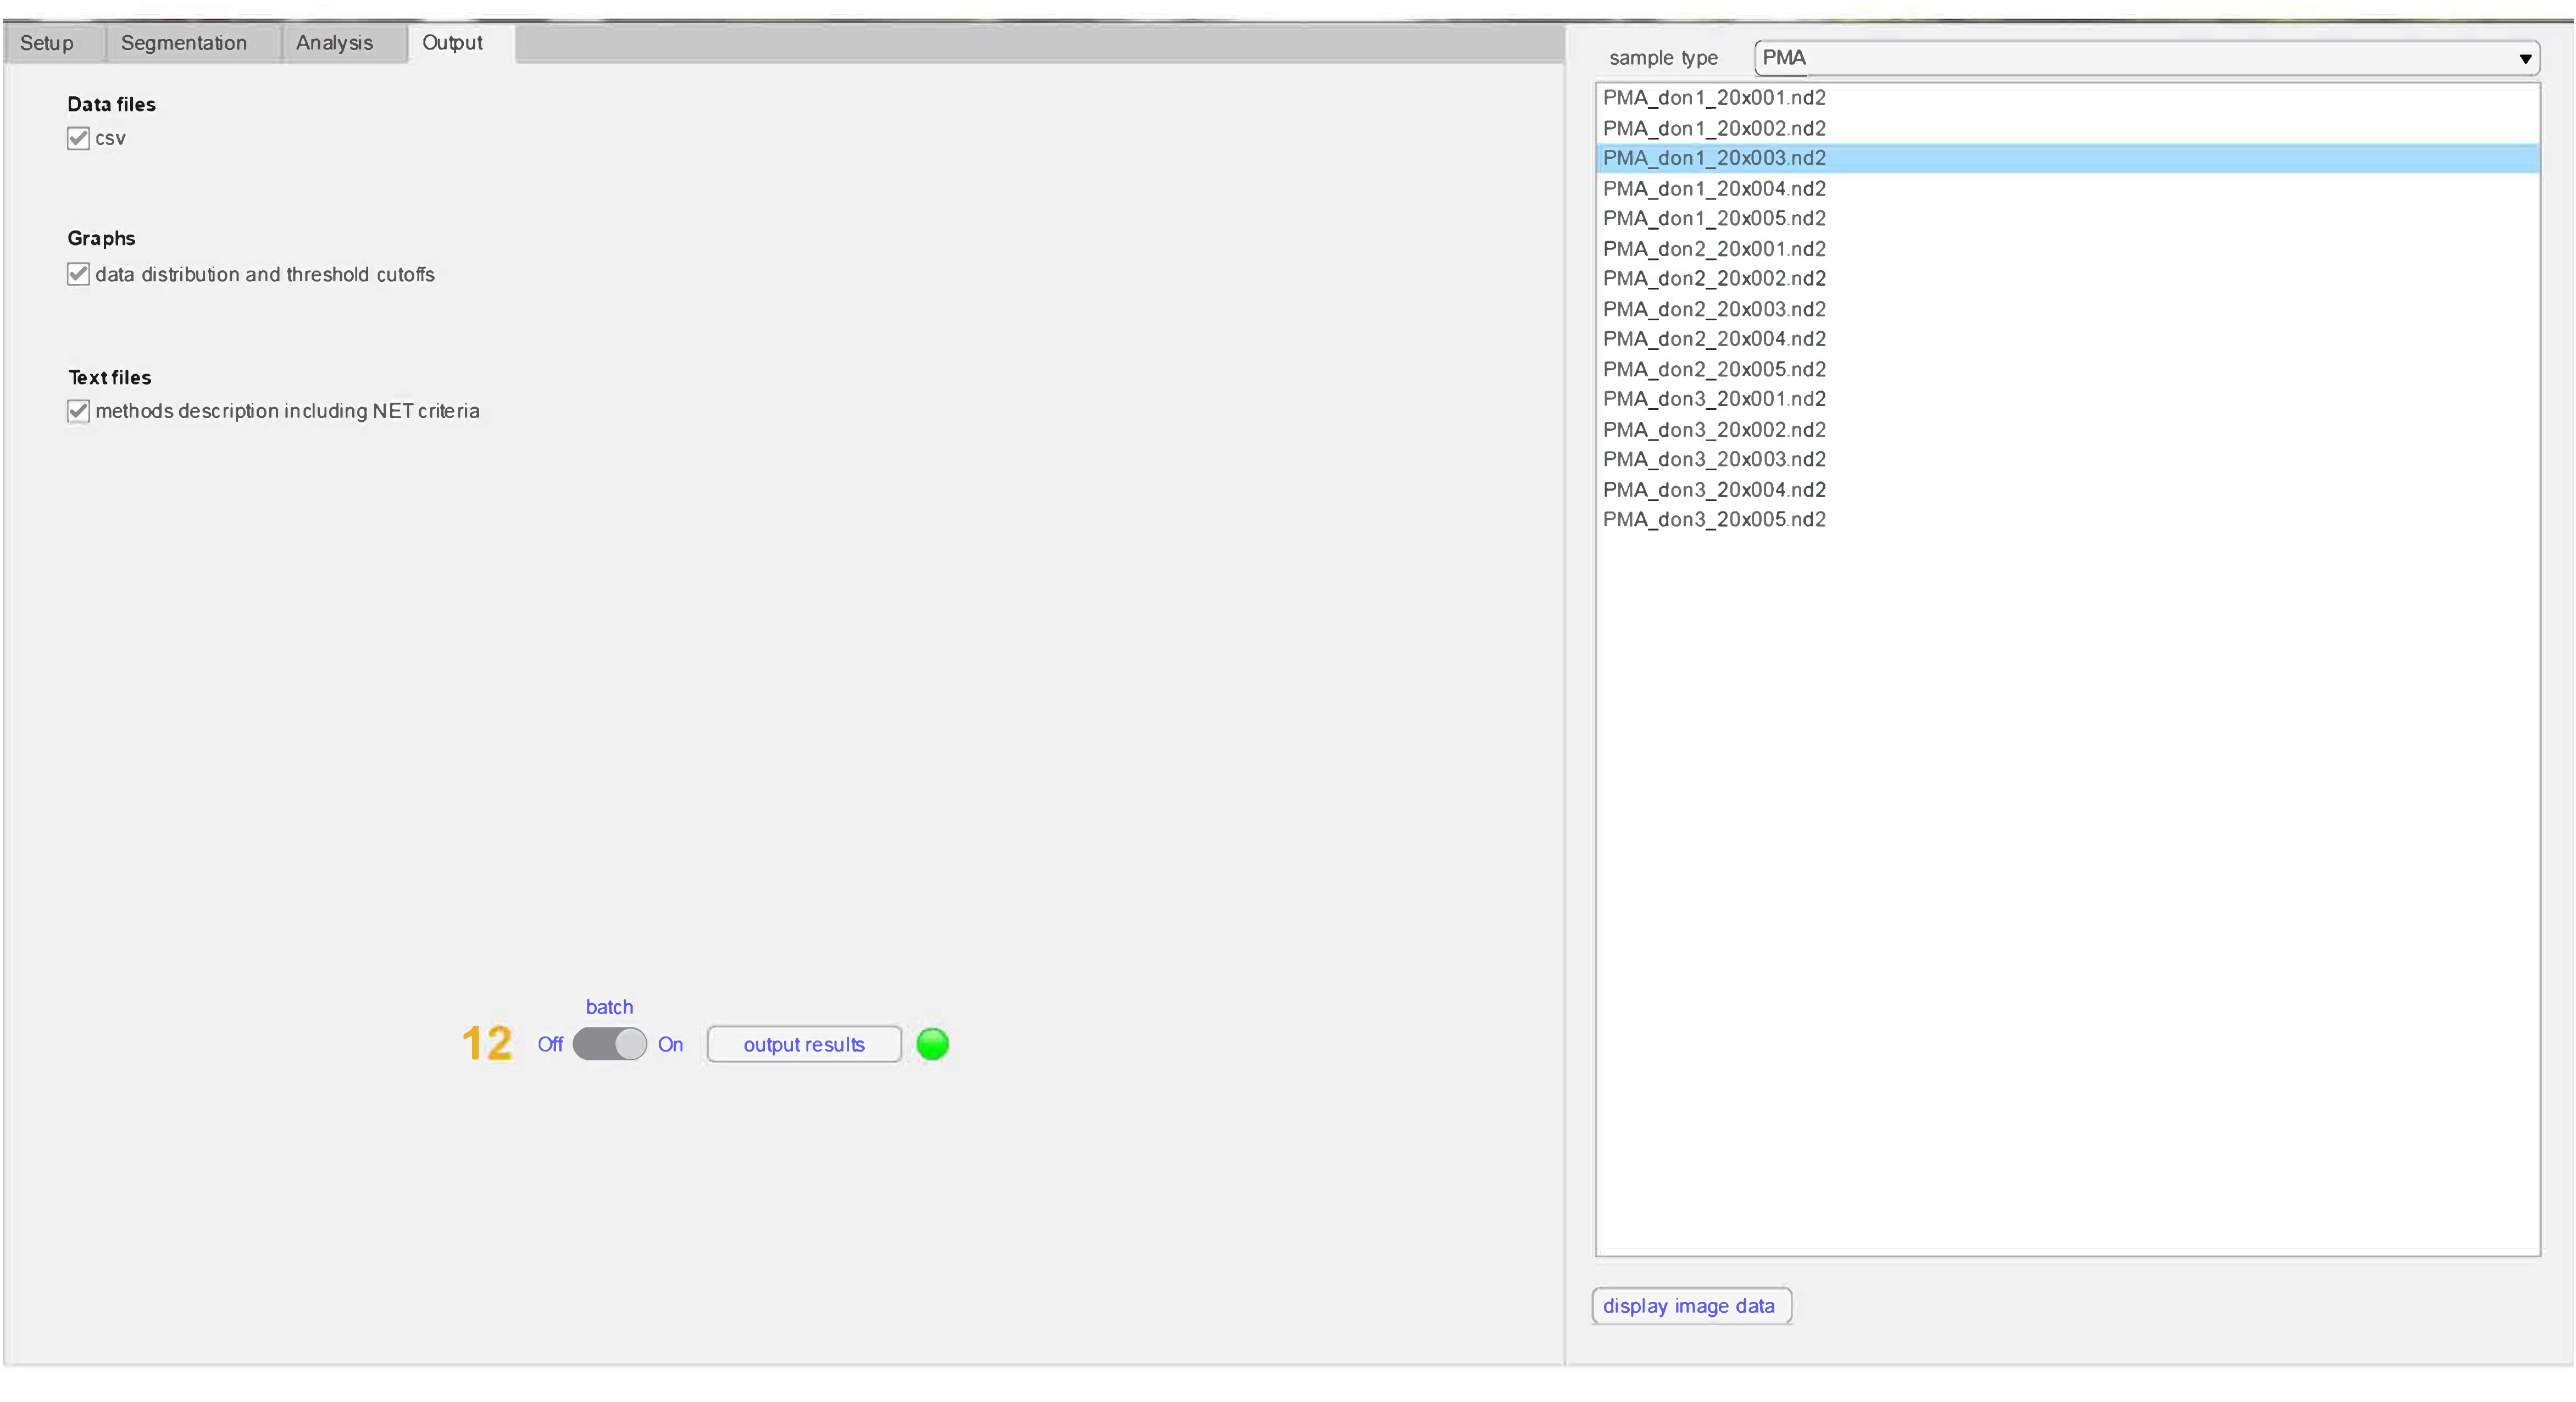Uncheck the csv data files checkbox

[x=78, y=138]
